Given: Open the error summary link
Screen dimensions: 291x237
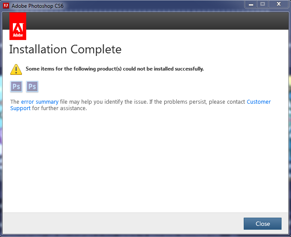Looking at the screenshot, I should tap(40, 102).
